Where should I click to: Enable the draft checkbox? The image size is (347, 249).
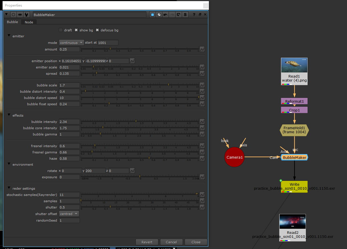61,30
